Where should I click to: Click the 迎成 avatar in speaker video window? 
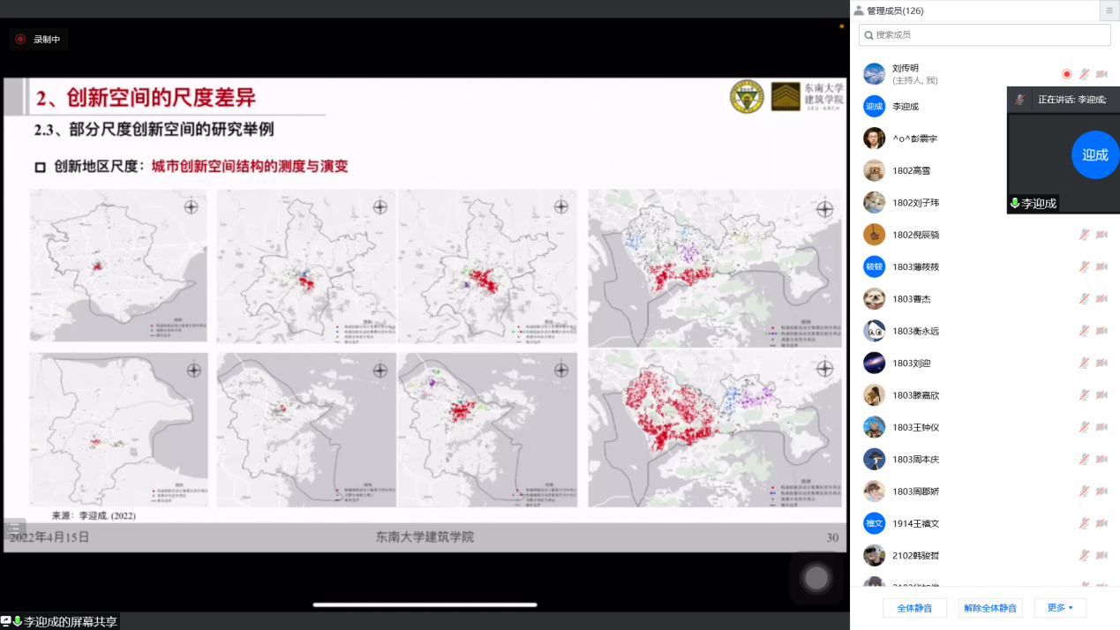click(x=1094, y=155)
